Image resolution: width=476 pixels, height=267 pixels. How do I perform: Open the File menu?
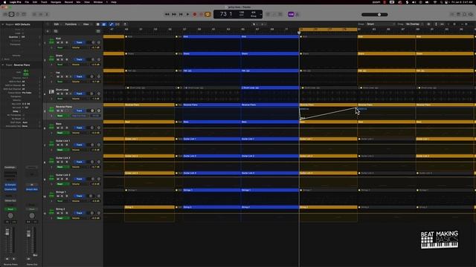(27, 2)
